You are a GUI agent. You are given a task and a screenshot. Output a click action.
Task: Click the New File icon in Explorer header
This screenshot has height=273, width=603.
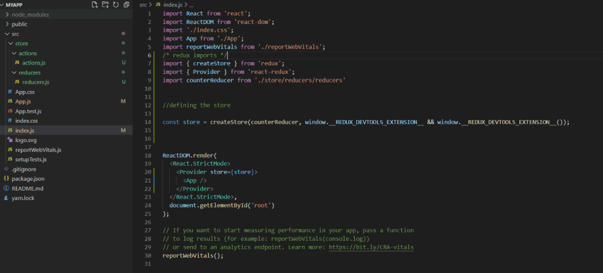point(95,5)
